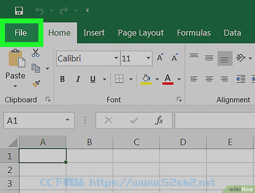Expand the Name Box dropdown arrow

[67, 120]
